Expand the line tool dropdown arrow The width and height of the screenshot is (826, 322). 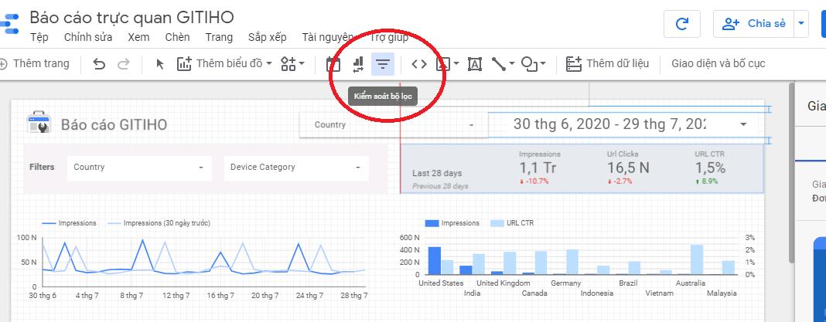(x=511, y=63)
